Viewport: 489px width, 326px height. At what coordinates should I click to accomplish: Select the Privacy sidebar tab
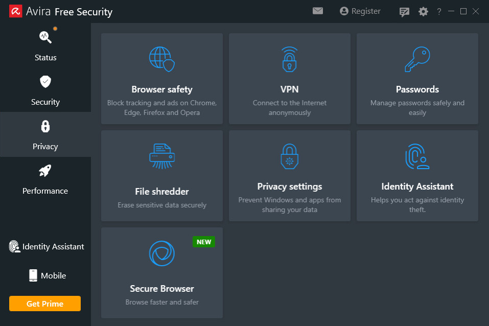(45, 134)
